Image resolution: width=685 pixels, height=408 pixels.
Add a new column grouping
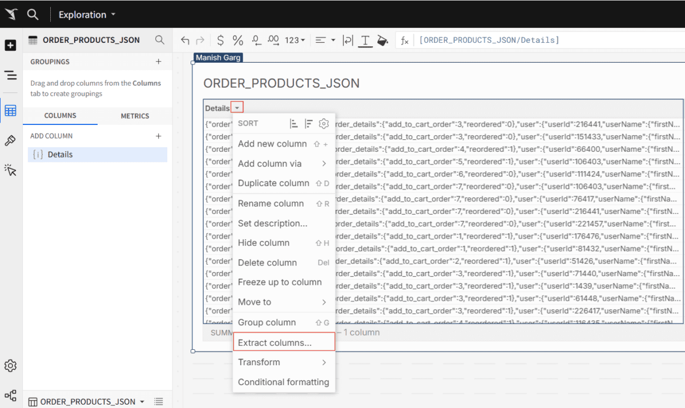click(159, 61)
